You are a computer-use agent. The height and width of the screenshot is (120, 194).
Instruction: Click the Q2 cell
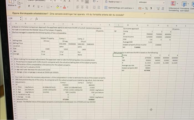pos(115,31)
